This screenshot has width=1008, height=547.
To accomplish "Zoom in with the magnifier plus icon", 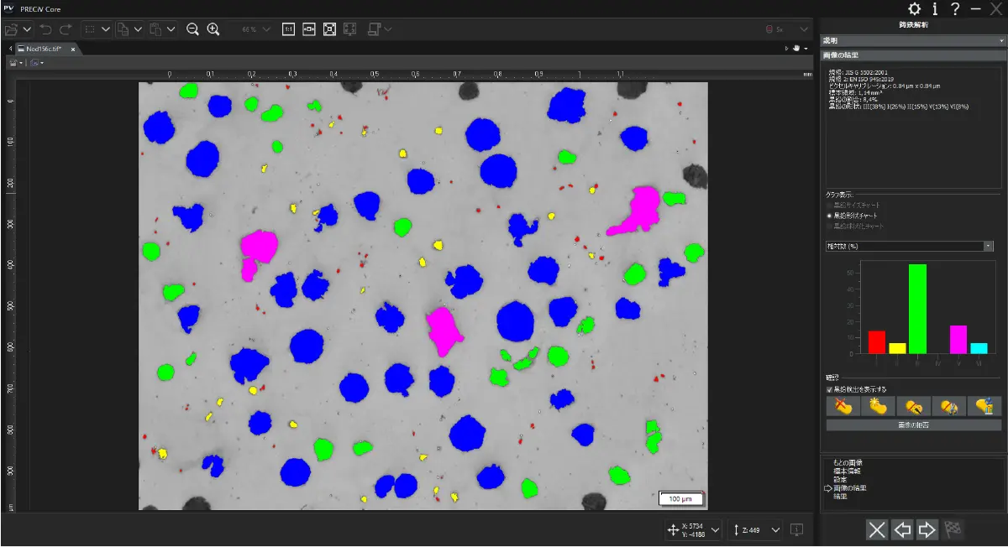I will tap(213, 29).
